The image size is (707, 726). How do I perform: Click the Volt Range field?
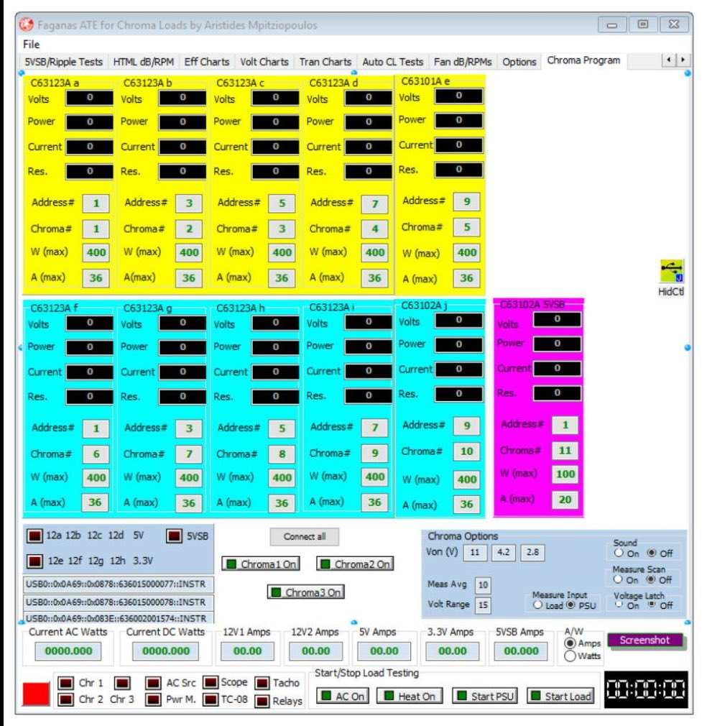click(x=483, y=605)
